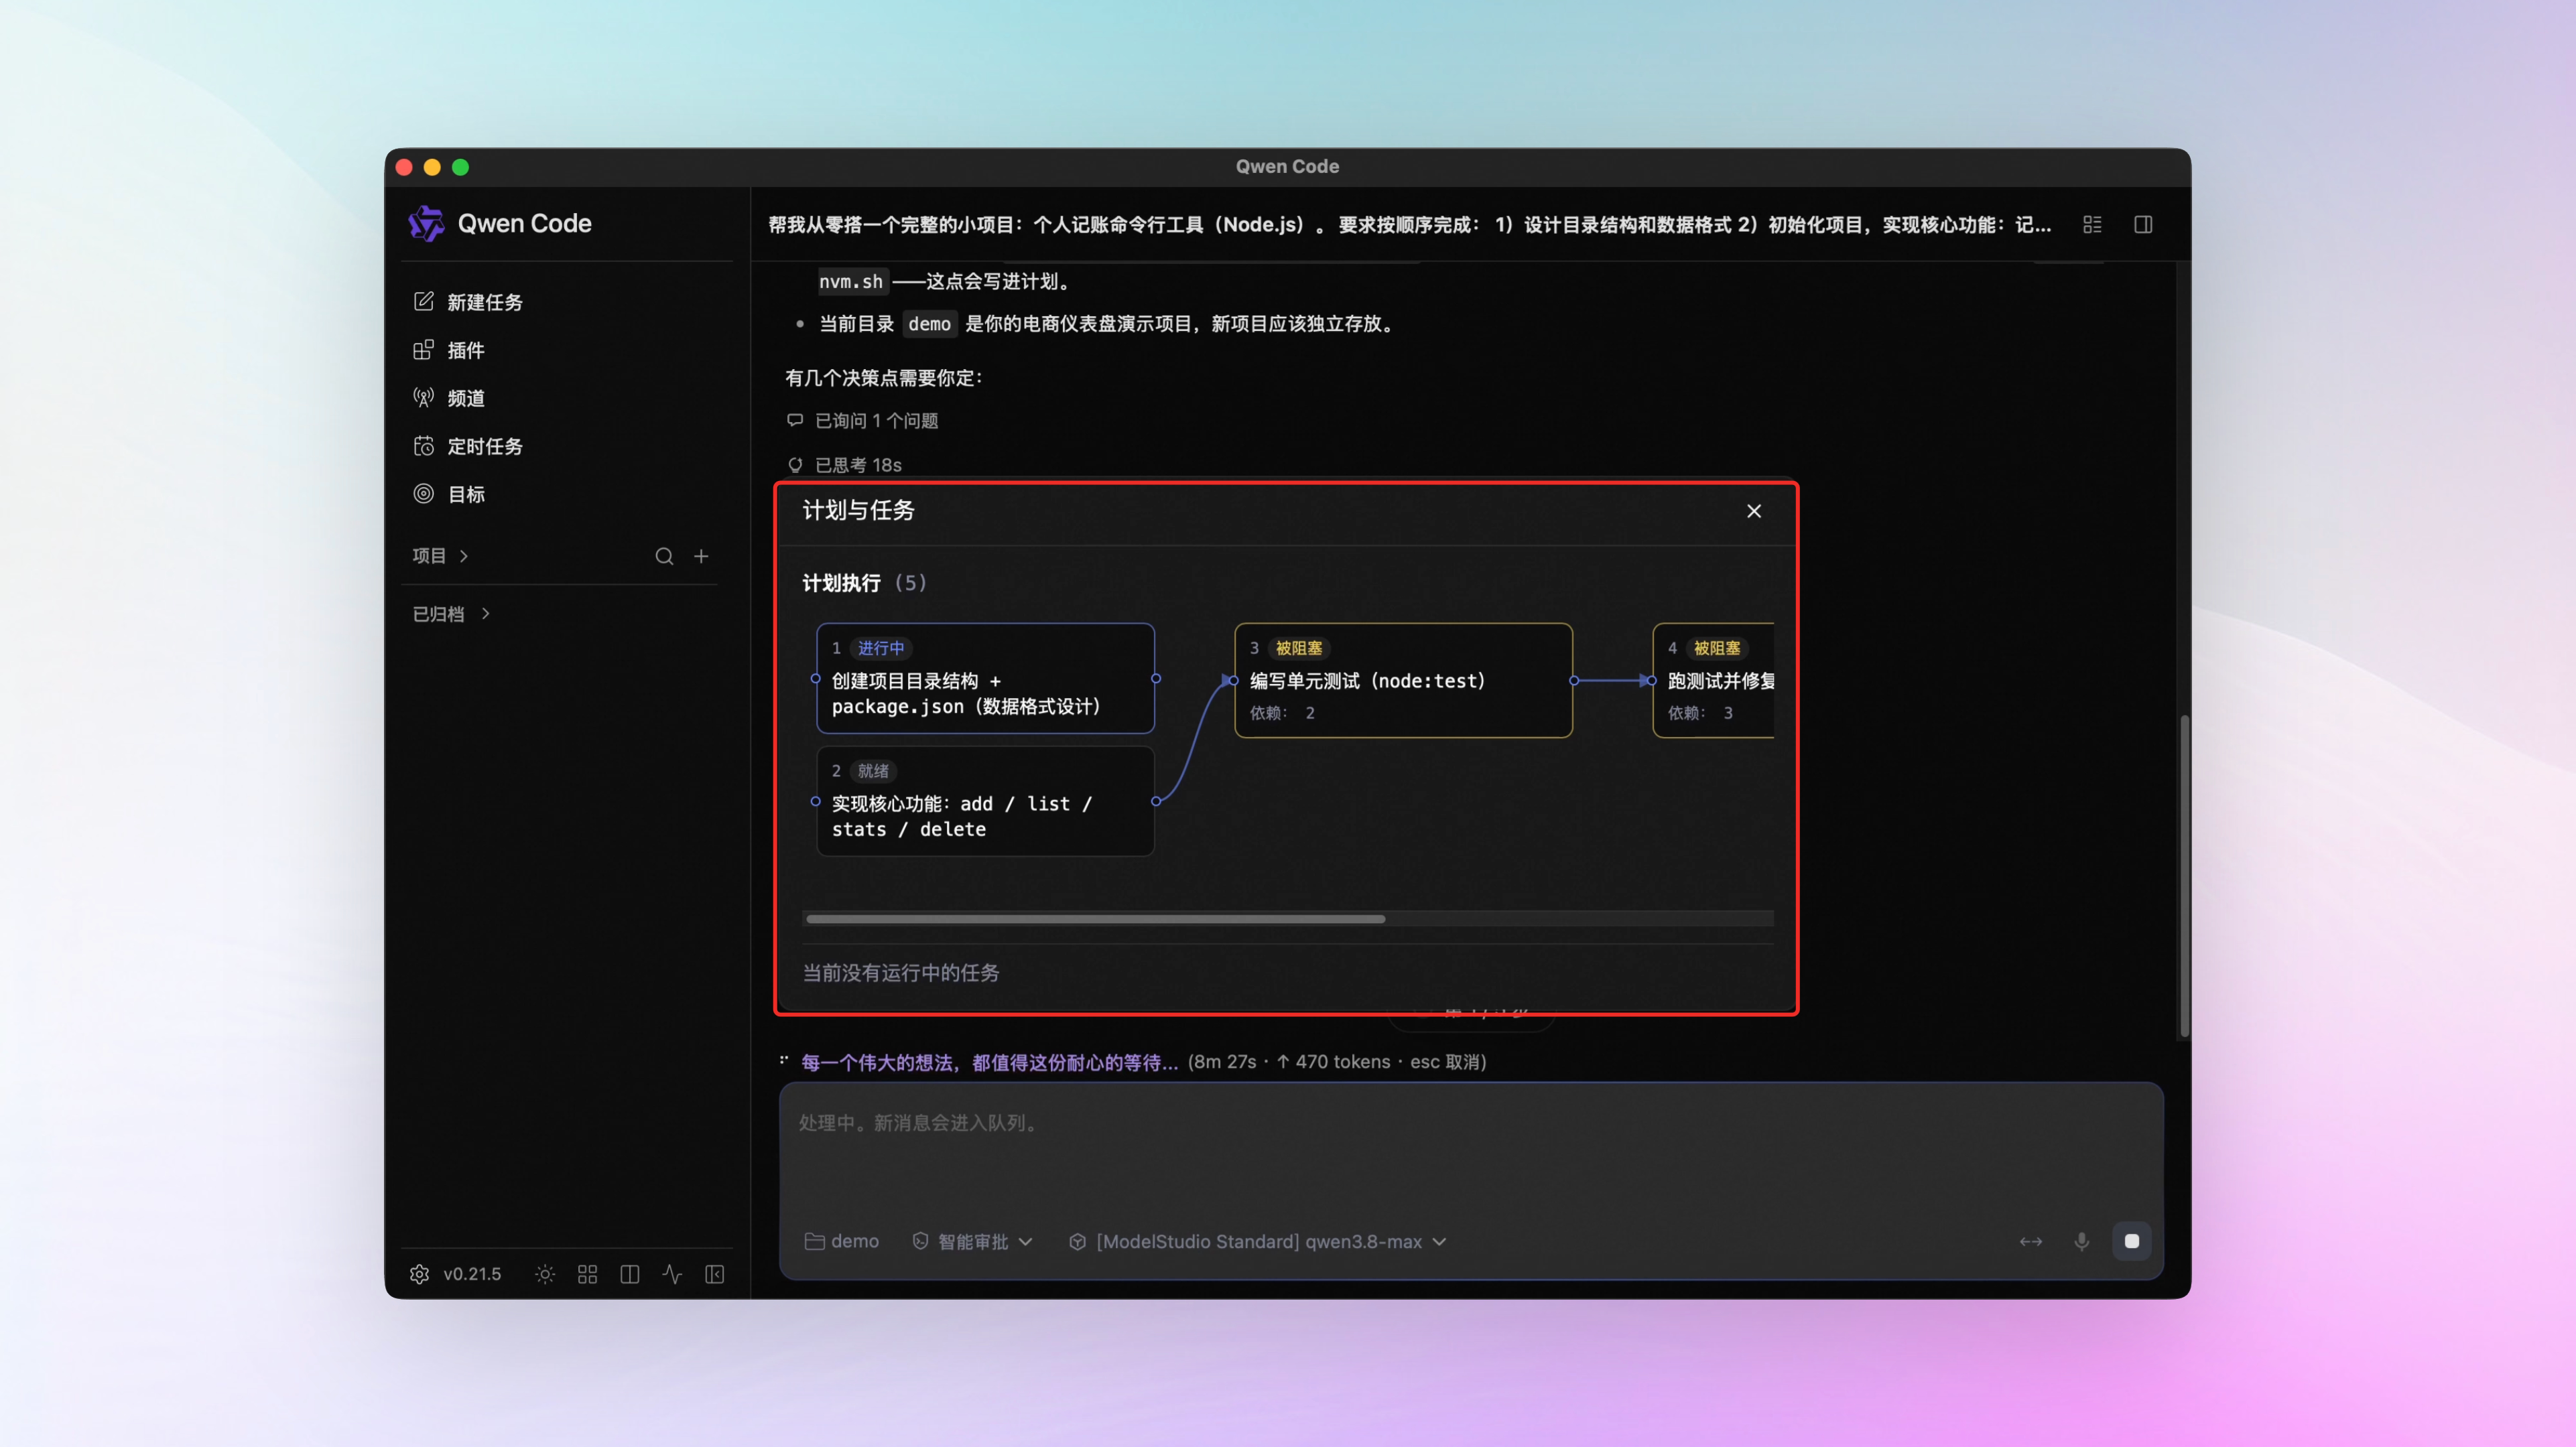This screenshot has height=1447, width=2576.
Task: Close the 计划与任务 panel
Action: click(x=1754, y=511)
